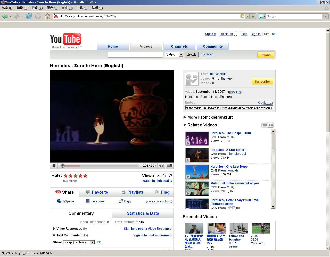Click the Firefox Back arrow button
This screenshot has width=330, height=257.
[x=5, y=16]
